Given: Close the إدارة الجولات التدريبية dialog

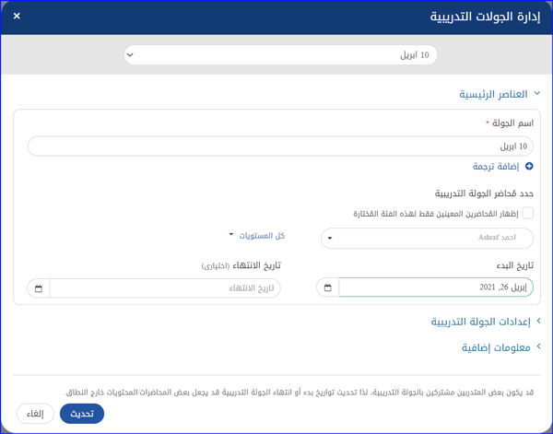Looking at the screenshot, I should click(x=17, y=17).
